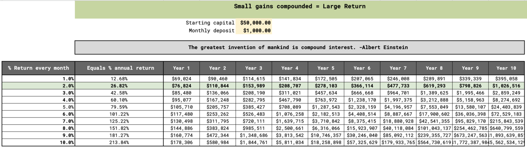Click the 'Year 6' column header
The width and height of the screenshot is (527, 148).
(362, 68)
